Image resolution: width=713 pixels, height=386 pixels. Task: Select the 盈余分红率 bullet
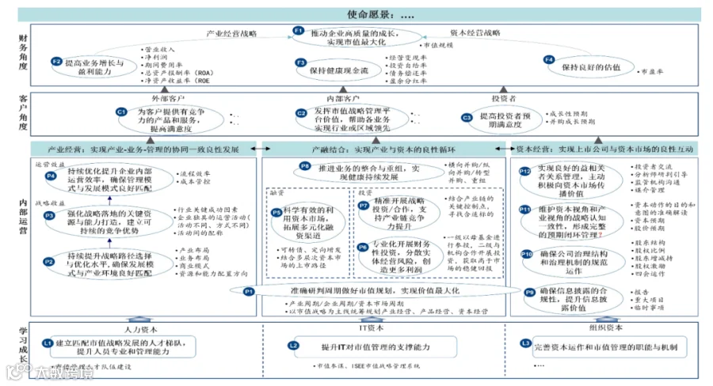pos(406,81)
